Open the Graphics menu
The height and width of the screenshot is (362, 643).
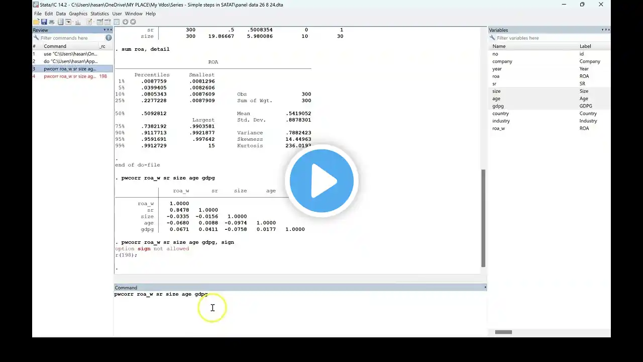click(x=78, y=14)
